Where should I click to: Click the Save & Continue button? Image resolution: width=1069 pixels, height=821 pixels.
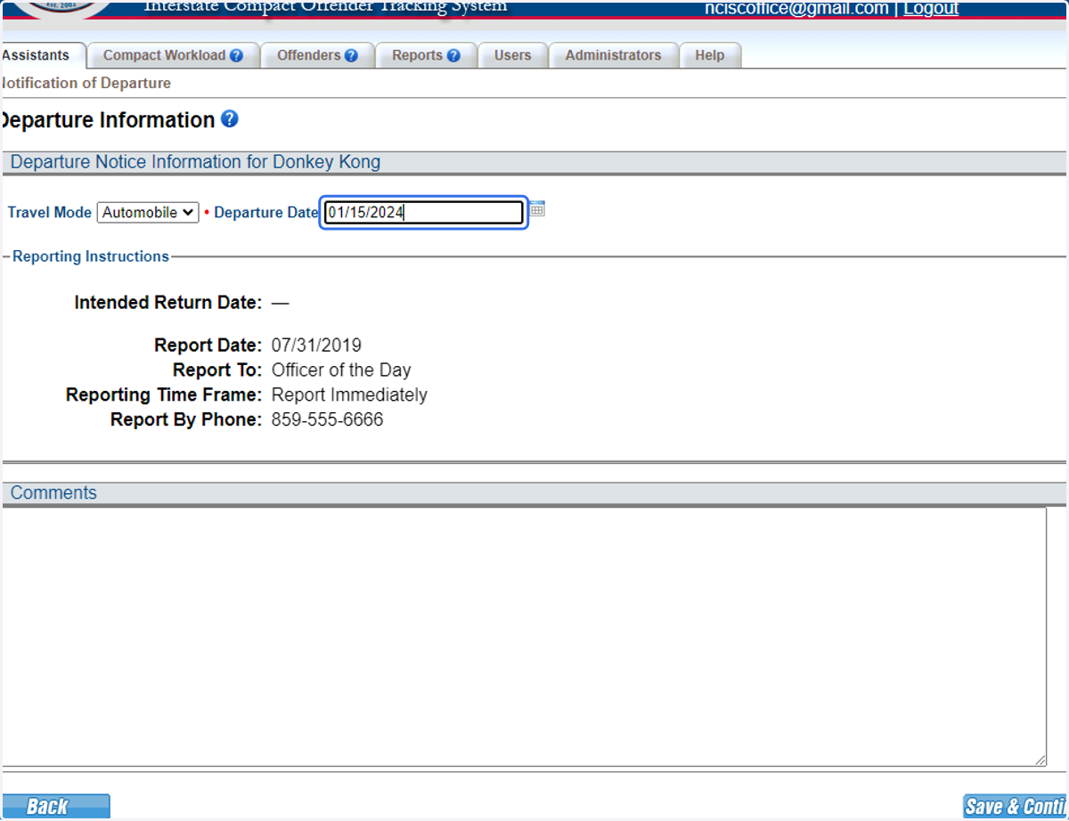pyautogui.click(x=1015, y=806)
